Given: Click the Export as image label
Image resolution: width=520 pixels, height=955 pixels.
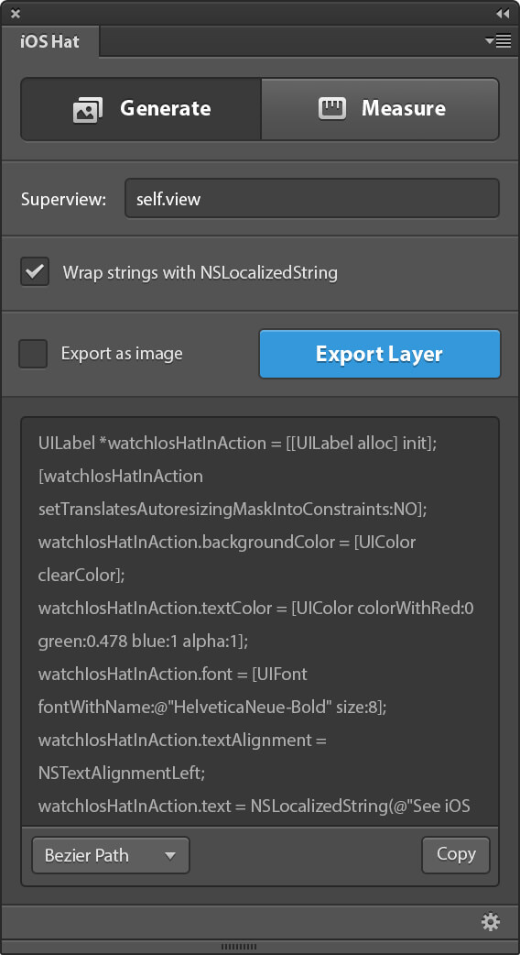Looking at the screenshot, I should (122, 354).
